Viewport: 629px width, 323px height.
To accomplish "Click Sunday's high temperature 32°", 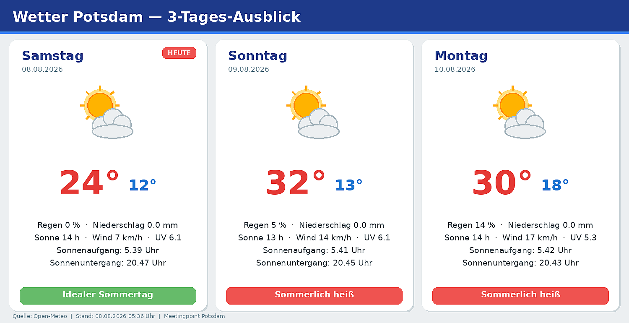I will (x=296, y=183).
